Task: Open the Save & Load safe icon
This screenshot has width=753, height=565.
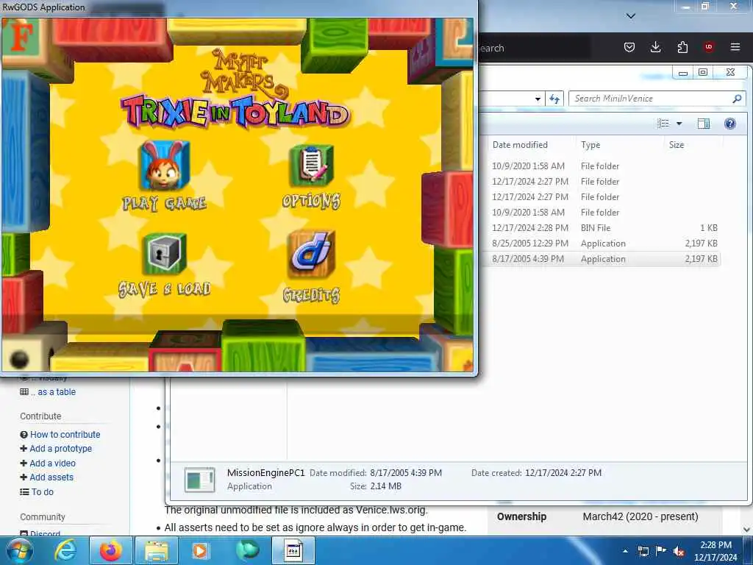Action: 165,254
